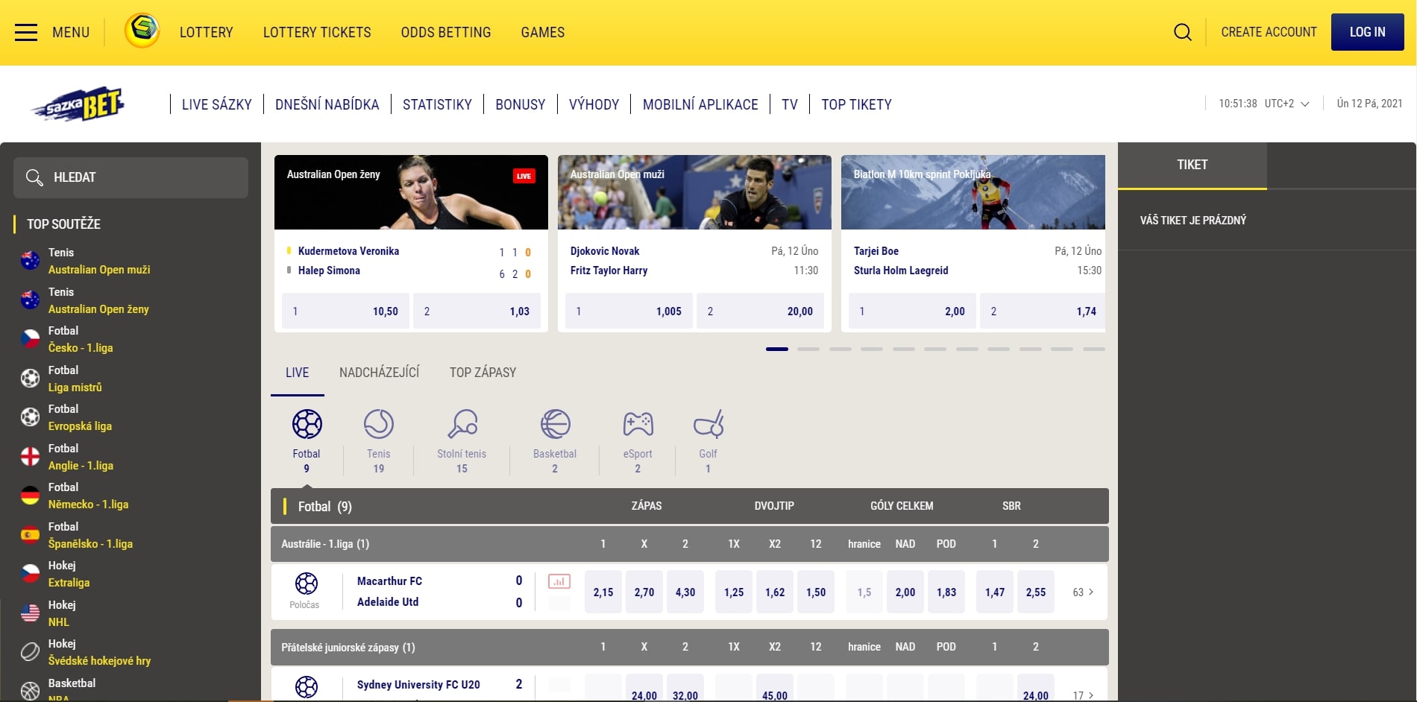Image resolution: width=1417 pixels, height=702 pixels.
Task: Open Australian Open ženy card image
Action: (x=411, y=192)
